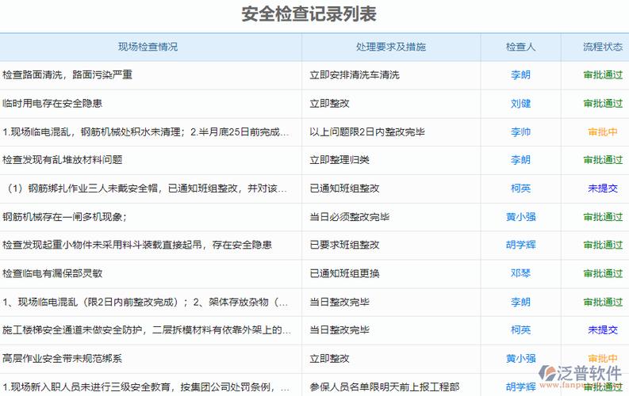Open inspector 柯英 in the 钢筋绑扎 row

(520, 188)
